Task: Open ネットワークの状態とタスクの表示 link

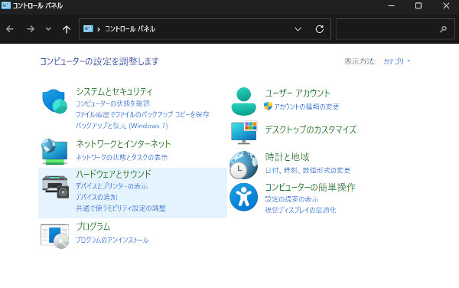Action: tap(122, 157)
